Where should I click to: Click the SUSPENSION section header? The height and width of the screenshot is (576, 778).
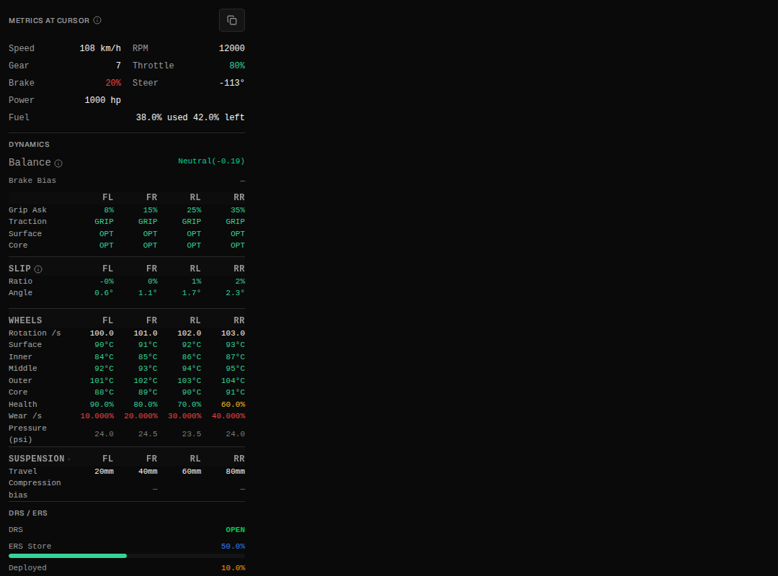click(x=36, y=459)
